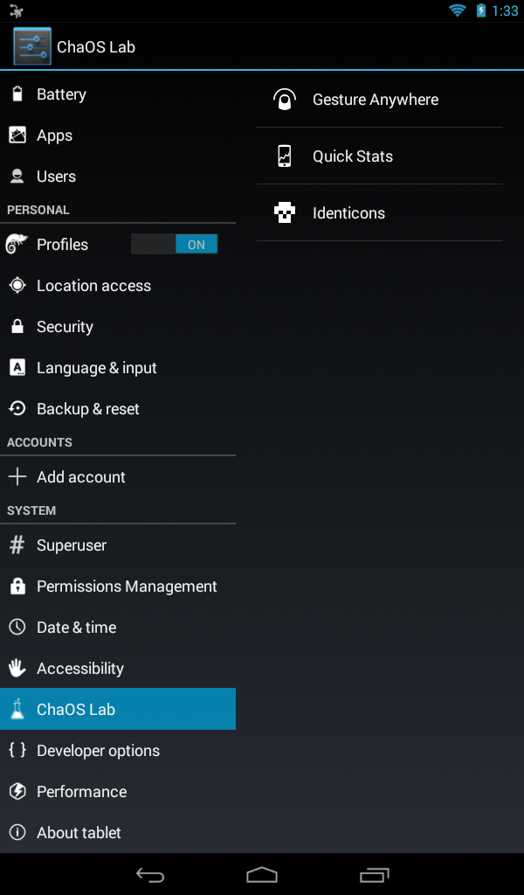Image resolution: width=524 pixels, height=895 pixels.
Task: Open Gesture Anywhere lock-hand icon
Action: (284, 100)
